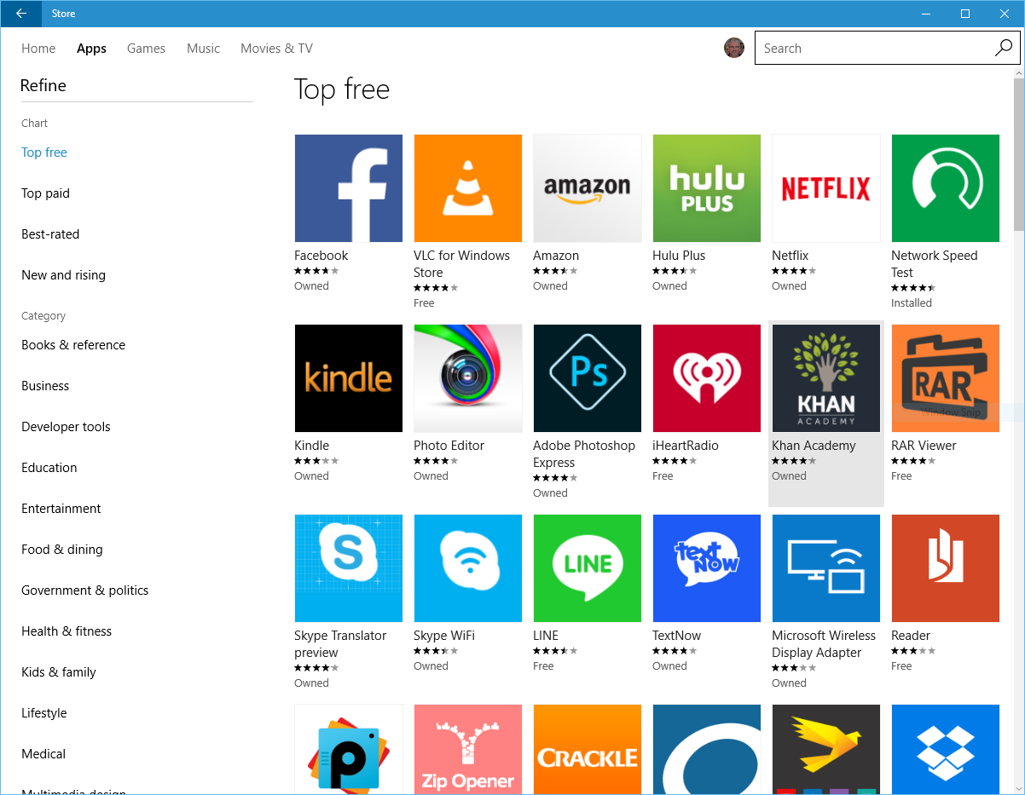Screen dimensions: 1025x795
Task: Open Skype Translator preview icon
Action: (x=348, y=568)
